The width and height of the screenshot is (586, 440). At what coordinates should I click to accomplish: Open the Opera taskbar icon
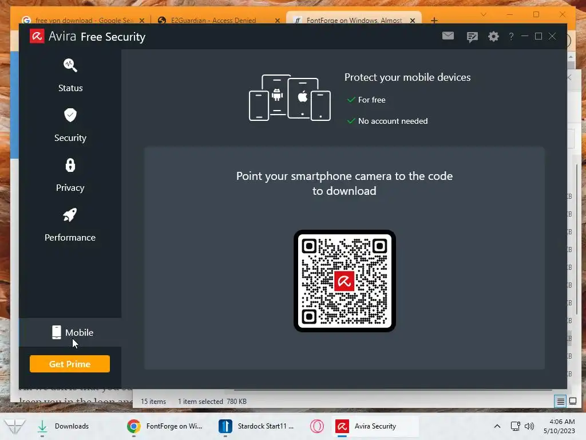[317, 426]
